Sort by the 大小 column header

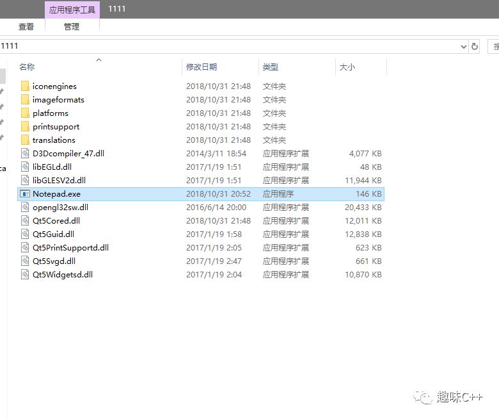(347, 67)
